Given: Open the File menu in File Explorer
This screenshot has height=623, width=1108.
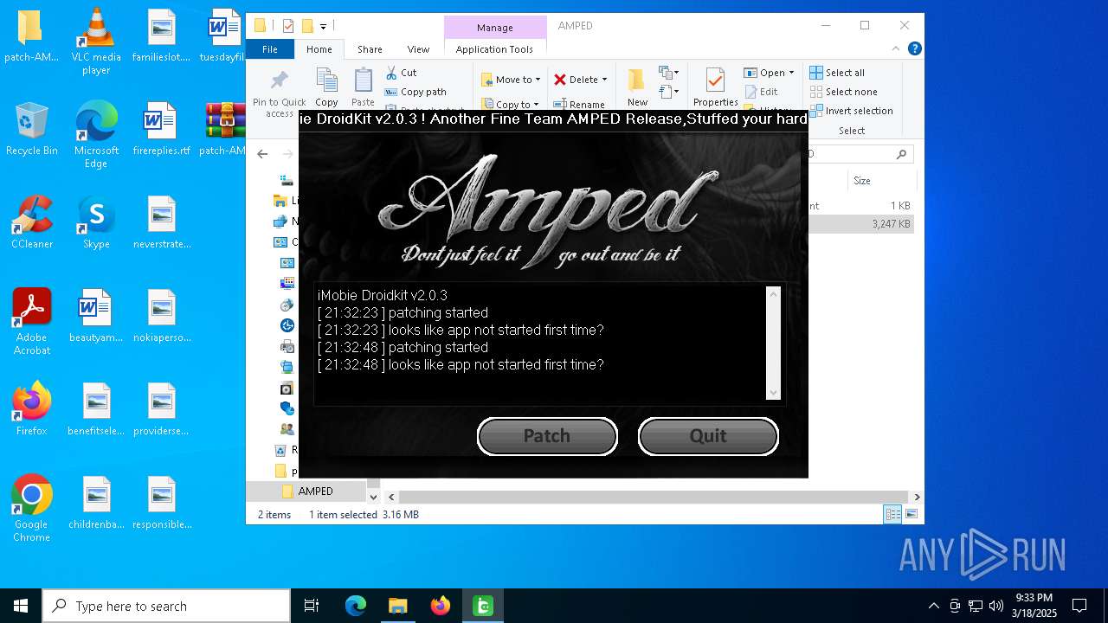Looking at the screenshot, I should [270, 49].
